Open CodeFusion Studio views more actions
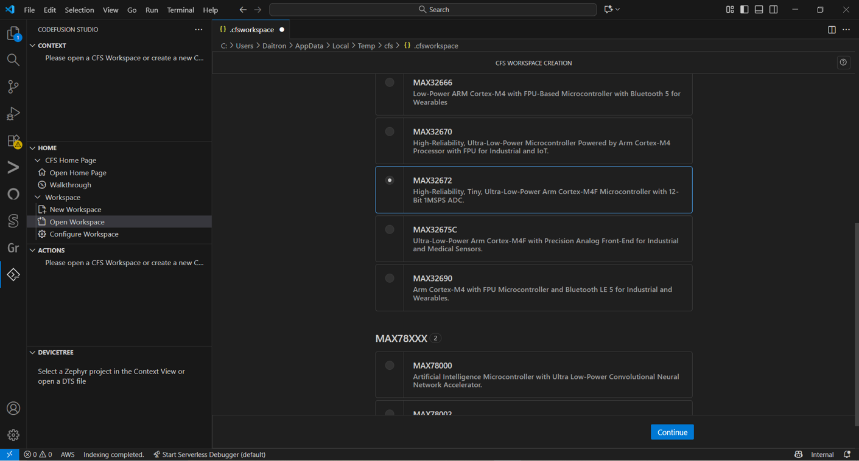The width and height of the screenshot is (859, 461). (x=198, y=29)
